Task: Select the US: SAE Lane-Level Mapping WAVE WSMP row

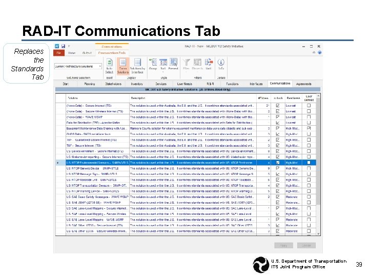Action: [x=186, y=220]
